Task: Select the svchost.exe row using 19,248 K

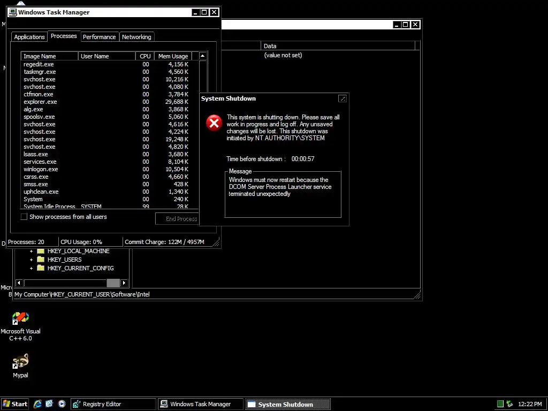Action: tap(109, 139)
